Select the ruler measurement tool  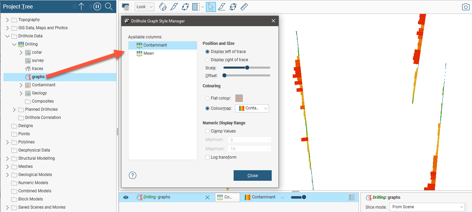[244, 7]
